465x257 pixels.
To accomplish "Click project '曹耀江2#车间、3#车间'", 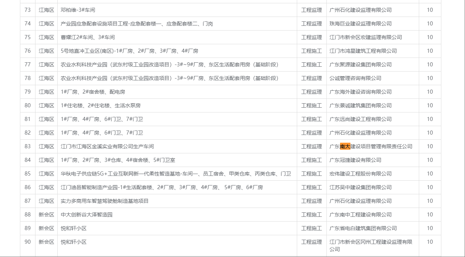I will pyautogui.click(x=88, y=37).
